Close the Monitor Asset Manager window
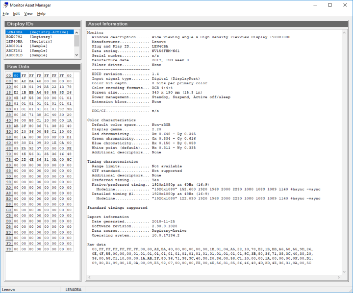 (x=345, y=5)
